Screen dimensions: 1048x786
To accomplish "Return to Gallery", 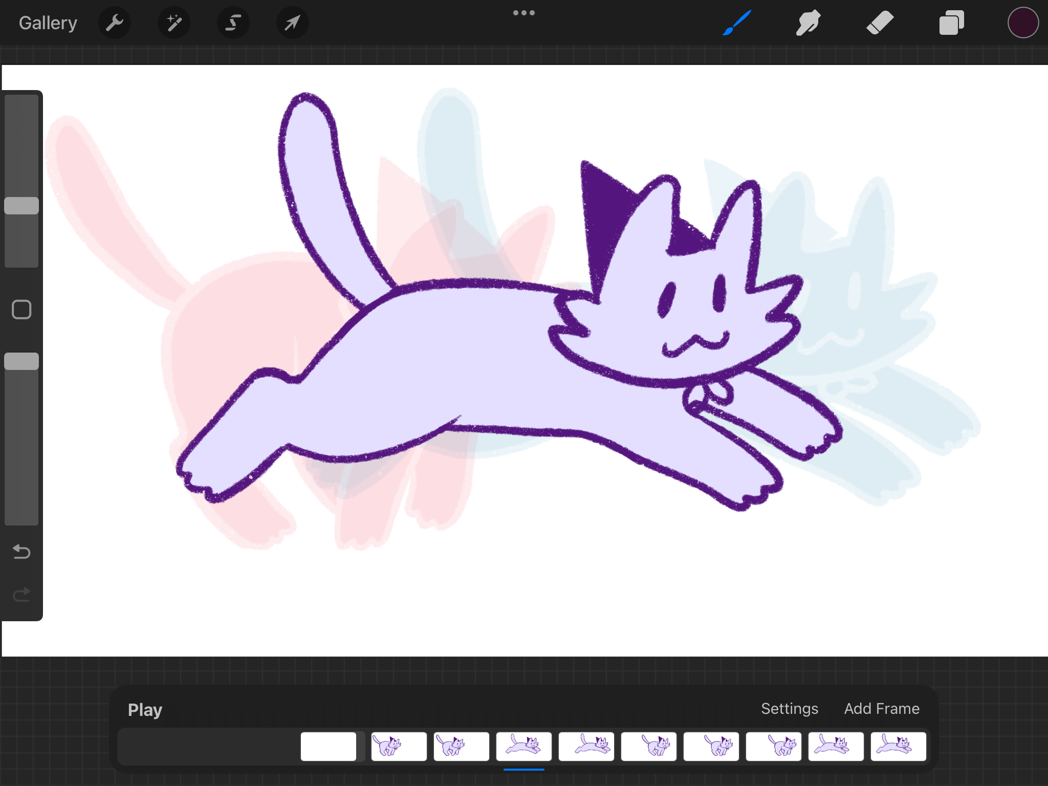I will pyautogui.click(x=48, y=23).
